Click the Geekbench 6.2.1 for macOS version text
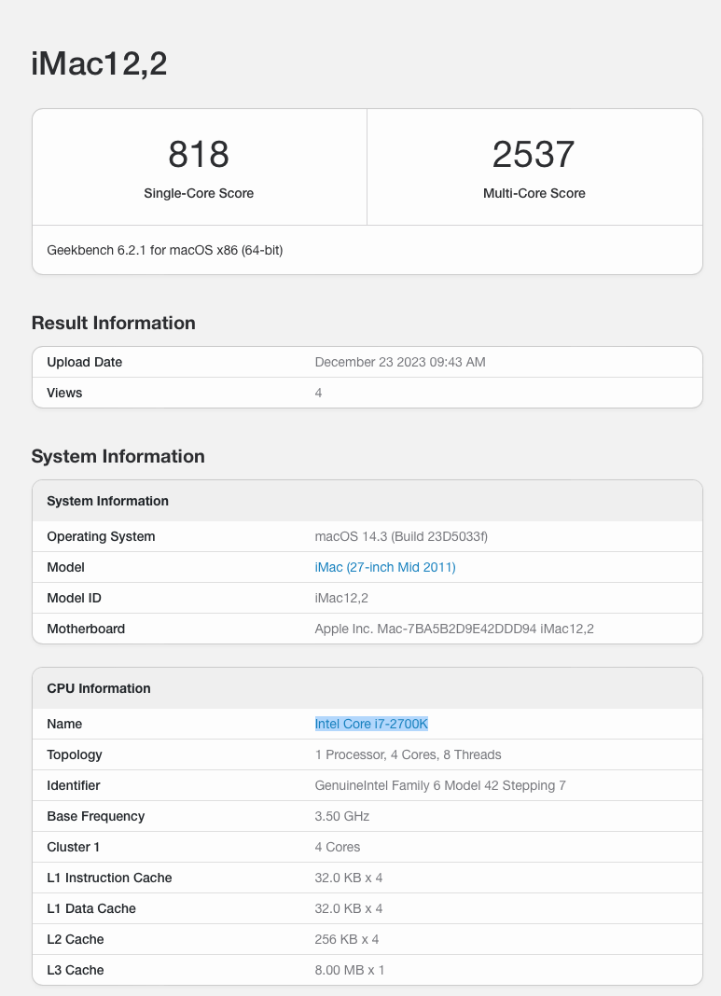 (x=164, y=250)
